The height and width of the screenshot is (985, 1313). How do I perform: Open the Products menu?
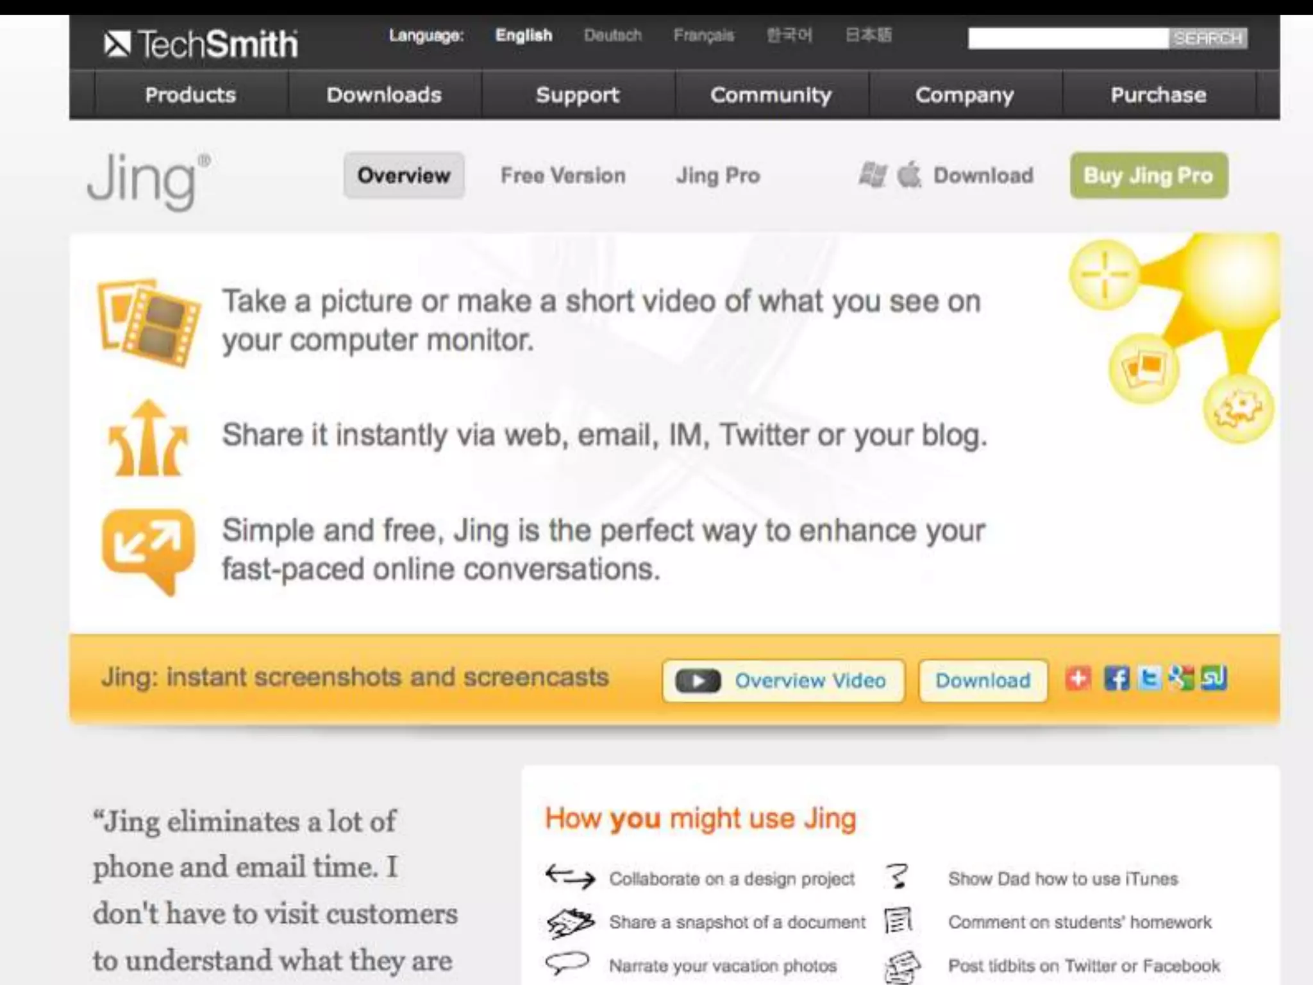point(190,95)
